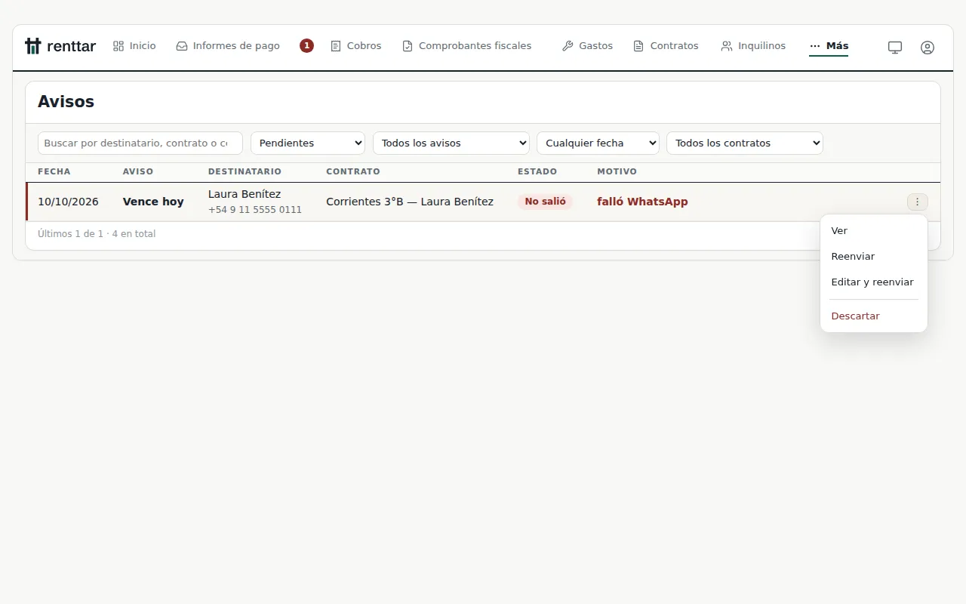The image size is (966, 604).
Task: Focus the search by destinatario field
Action: (140, 143)
